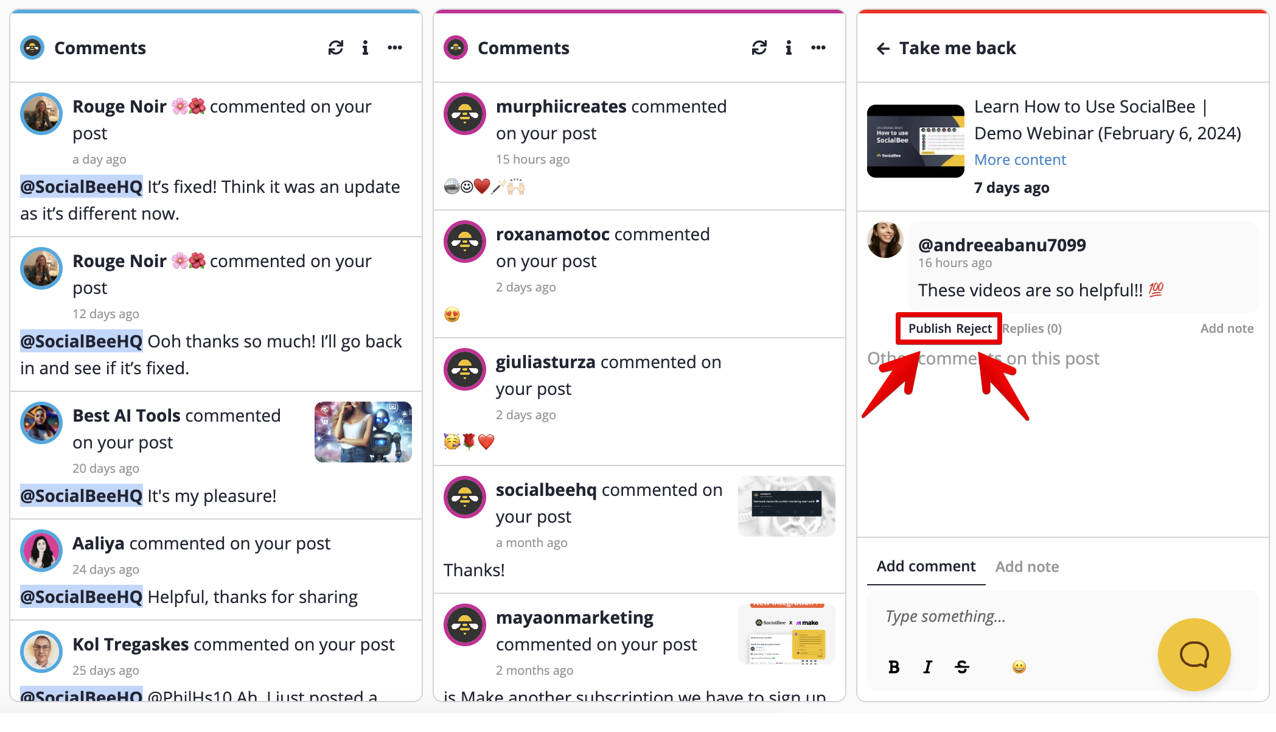Open info for first Comments column
Screen dimensions: 1276x732
[365, 47]
